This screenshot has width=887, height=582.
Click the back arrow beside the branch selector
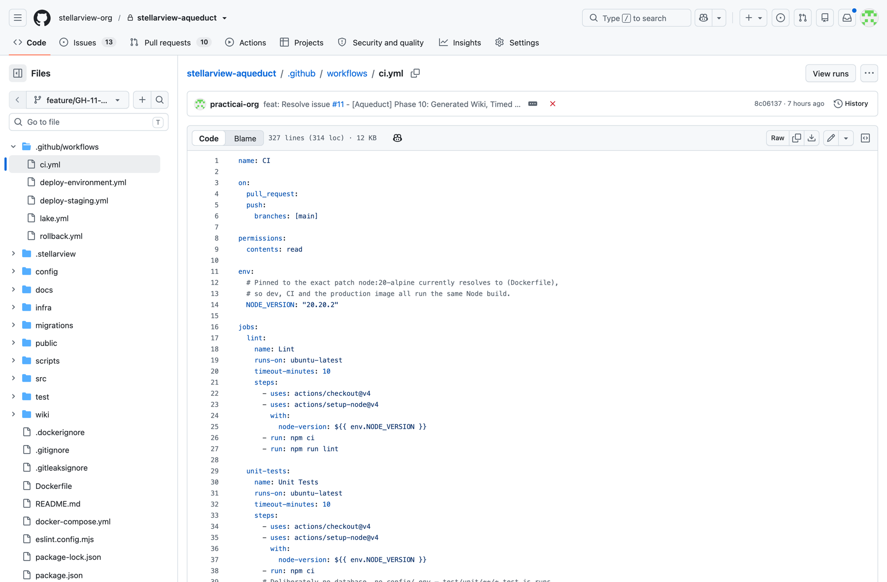coord(18,100)
